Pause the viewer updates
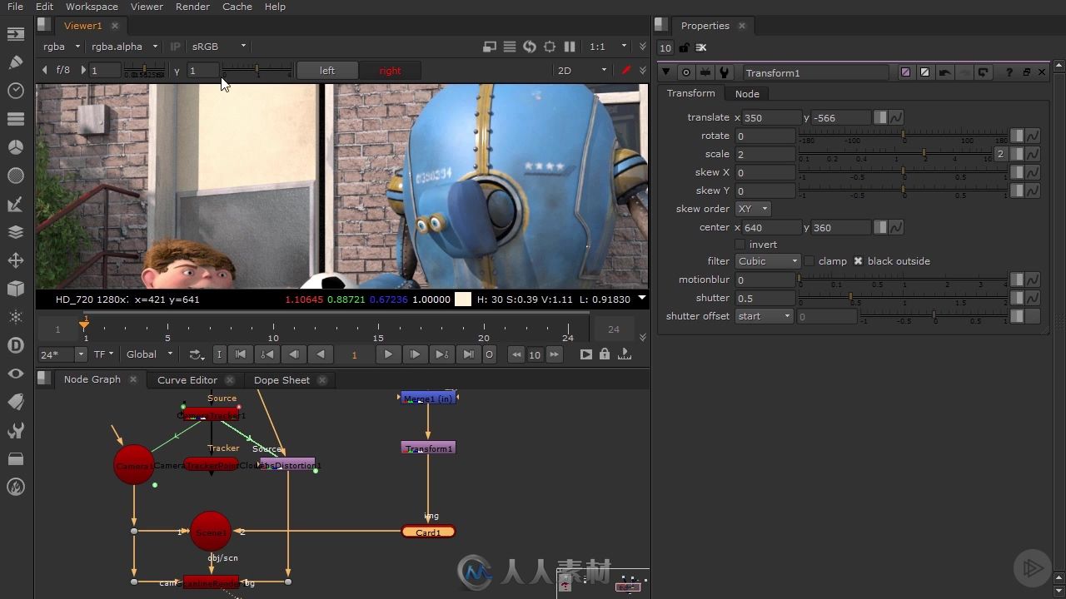 click(570, 47)
